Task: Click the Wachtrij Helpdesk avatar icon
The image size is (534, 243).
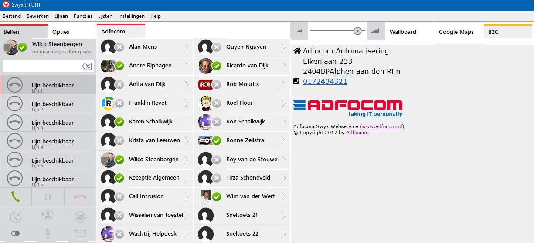Action: (x=108, y=234)
